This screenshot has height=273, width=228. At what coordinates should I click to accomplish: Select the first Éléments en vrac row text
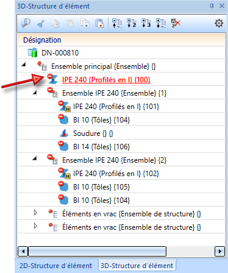132,214
